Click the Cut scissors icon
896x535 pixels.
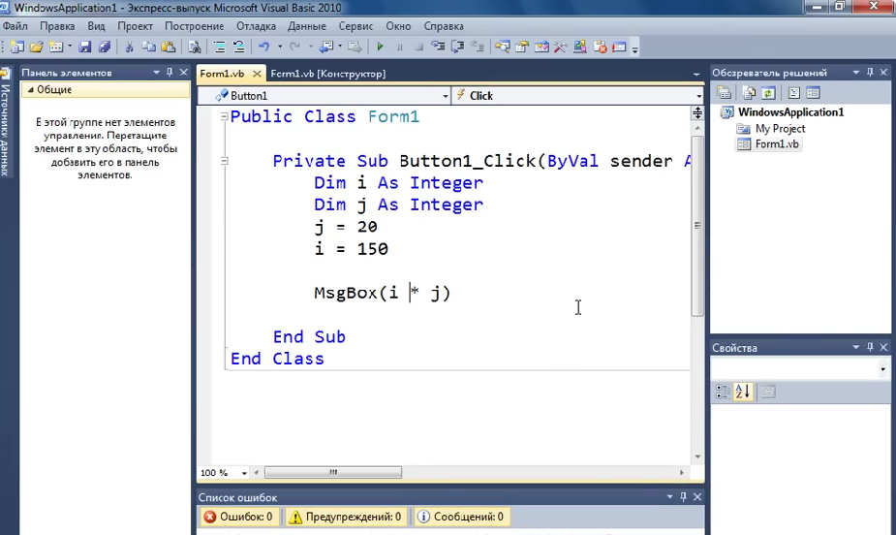click(130, 47)
